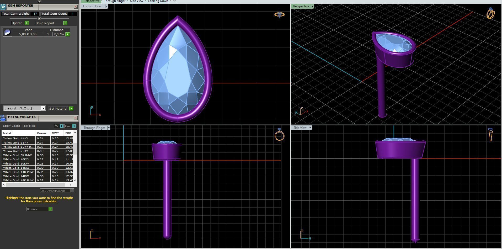
Task: Switch to the Looking Down tab
Action: tap(158, 1)
